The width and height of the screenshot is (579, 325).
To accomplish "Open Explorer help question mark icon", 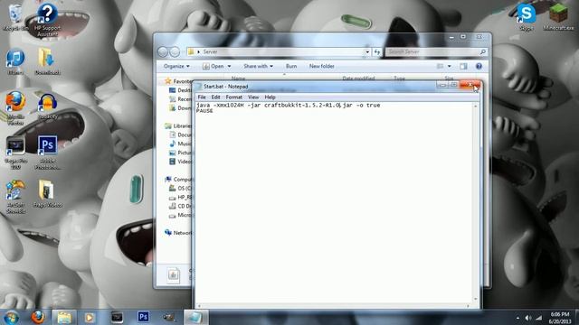I will pyautogui.click(x=479, y=66).
